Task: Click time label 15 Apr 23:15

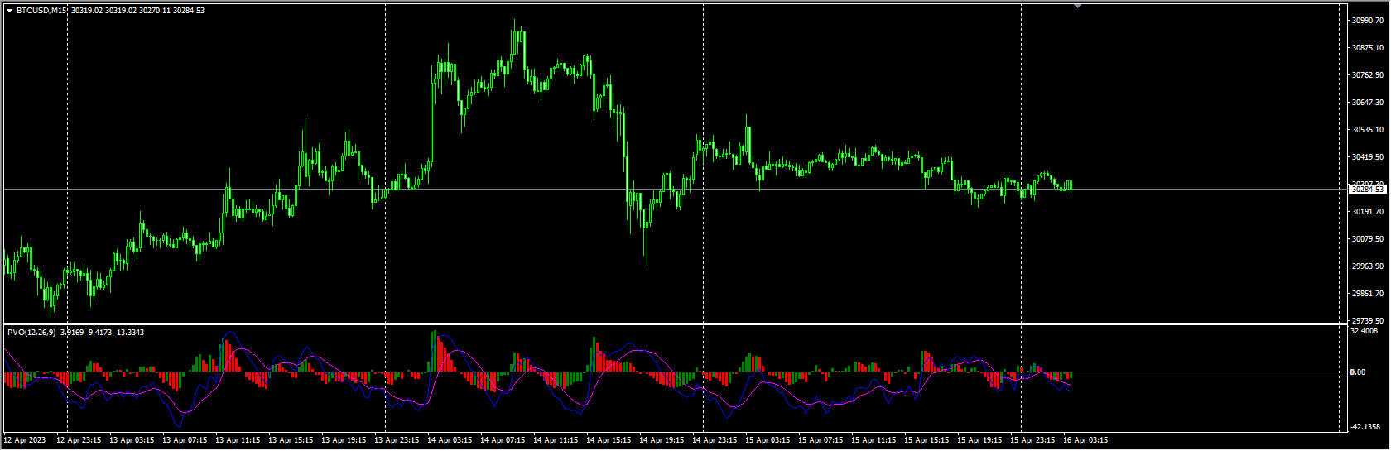Action: (x=1032, y=440)
